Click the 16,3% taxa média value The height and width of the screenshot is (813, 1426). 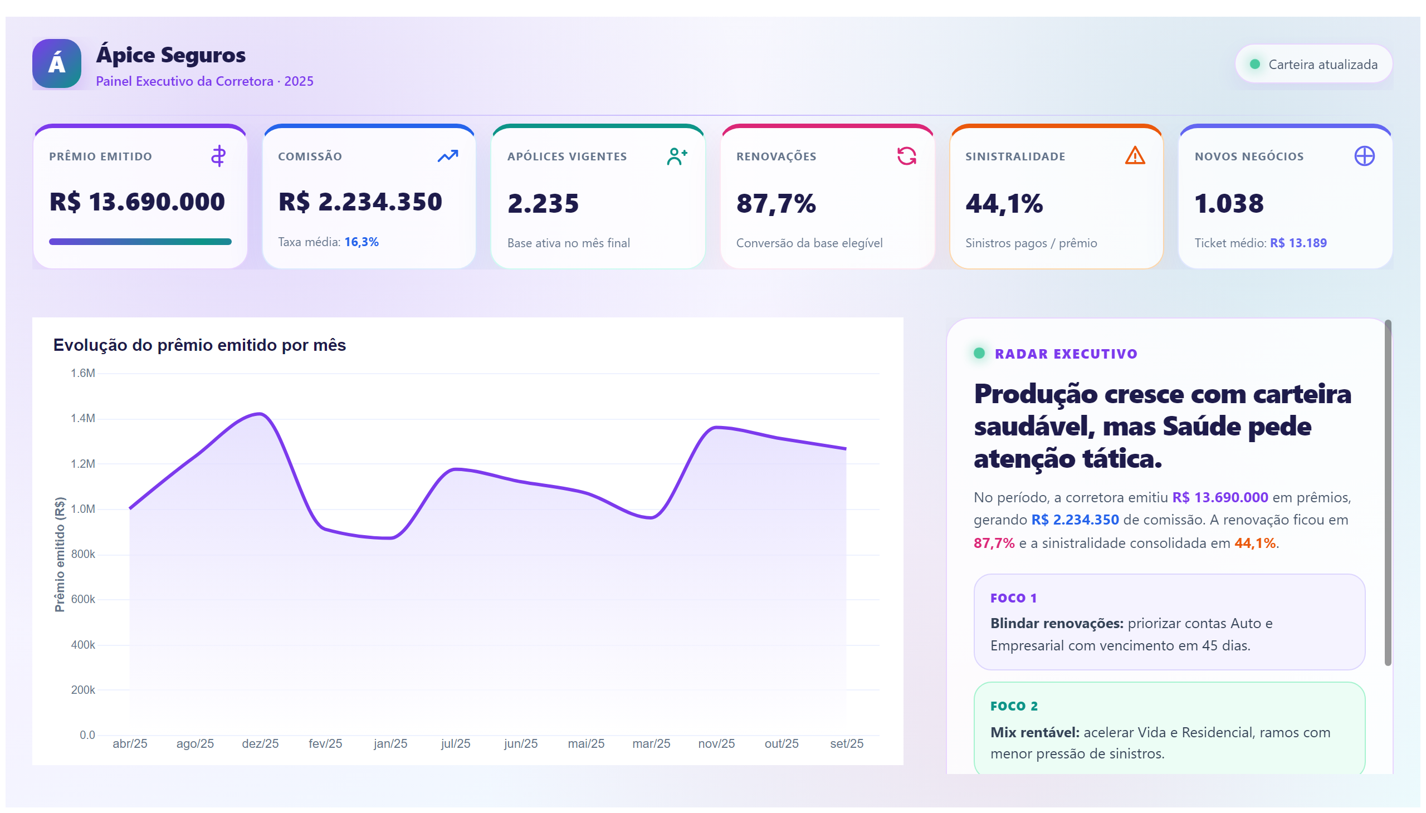click(362, 242)
